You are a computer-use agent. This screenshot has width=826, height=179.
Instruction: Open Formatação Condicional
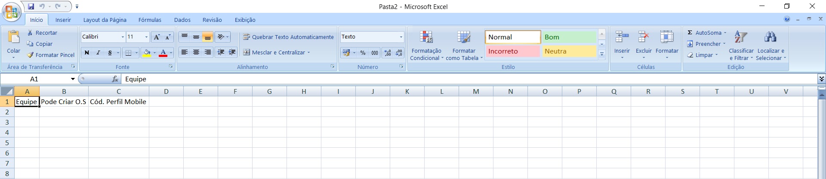pos(426,46)
